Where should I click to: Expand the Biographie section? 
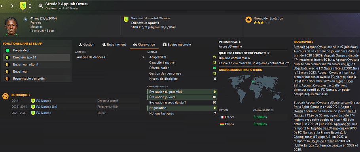pyautogui.click(x=303, y=42)
